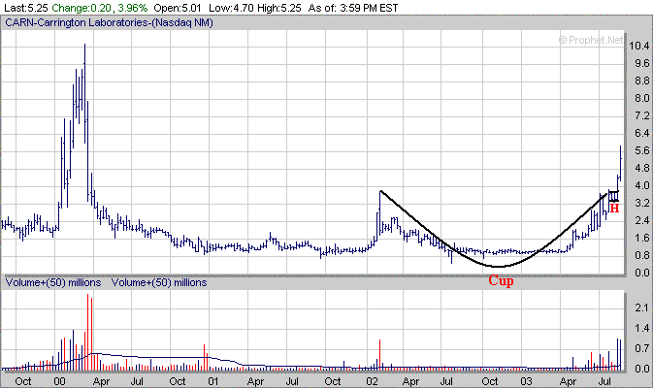Screen dimensions: 653x388
Task: Click the 02 year label on time axis
Action: coord(372,381)
